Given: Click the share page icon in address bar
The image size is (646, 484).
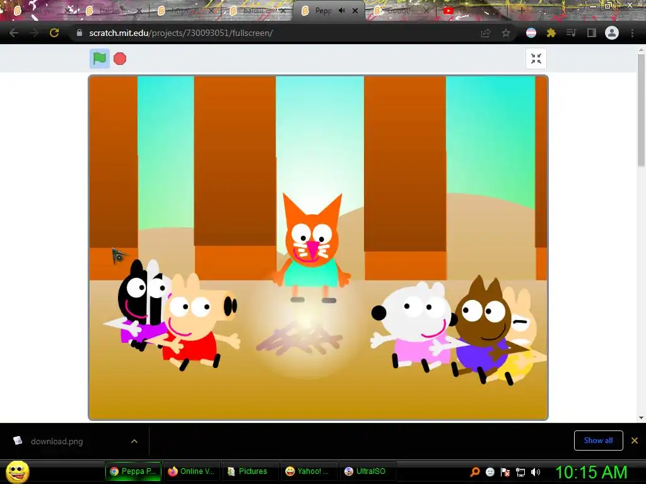Looking at the screenshot, I should (x=486, y=33).
